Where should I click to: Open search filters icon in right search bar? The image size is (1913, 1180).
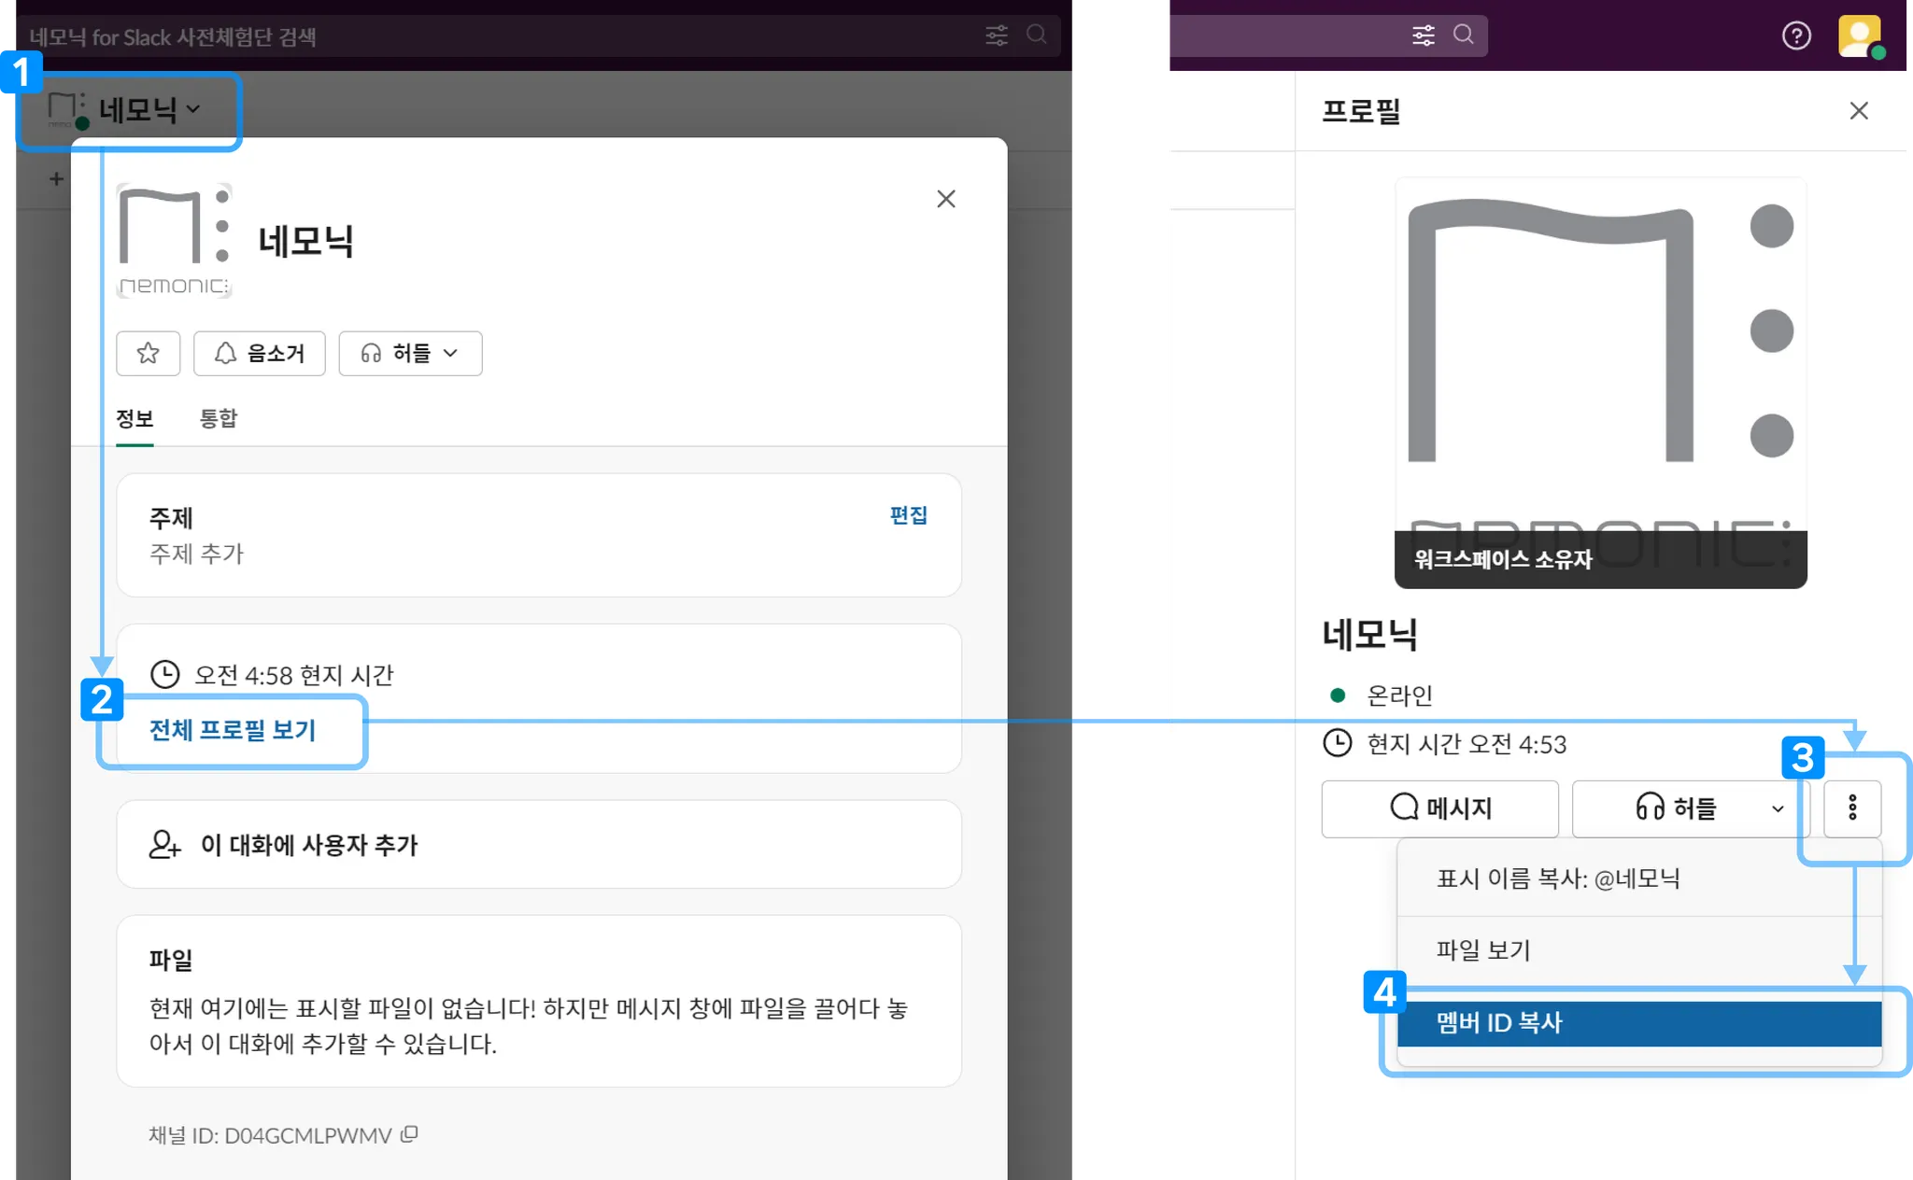point(1423,36)
